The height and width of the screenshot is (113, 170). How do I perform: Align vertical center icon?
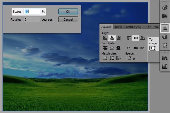[x=136, y=38]
